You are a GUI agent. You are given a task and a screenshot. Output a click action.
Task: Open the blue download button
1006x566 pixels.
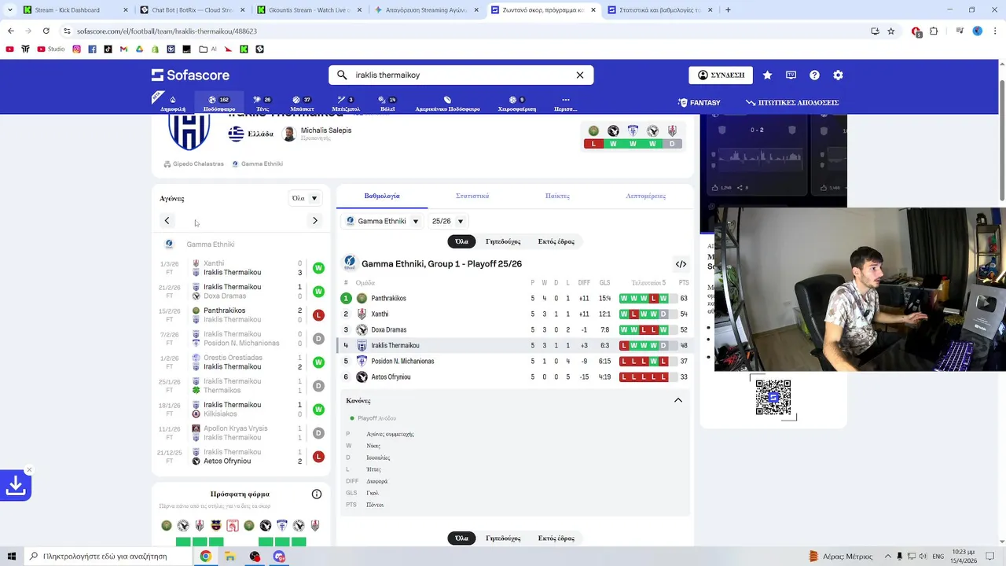tap(15, 487)
